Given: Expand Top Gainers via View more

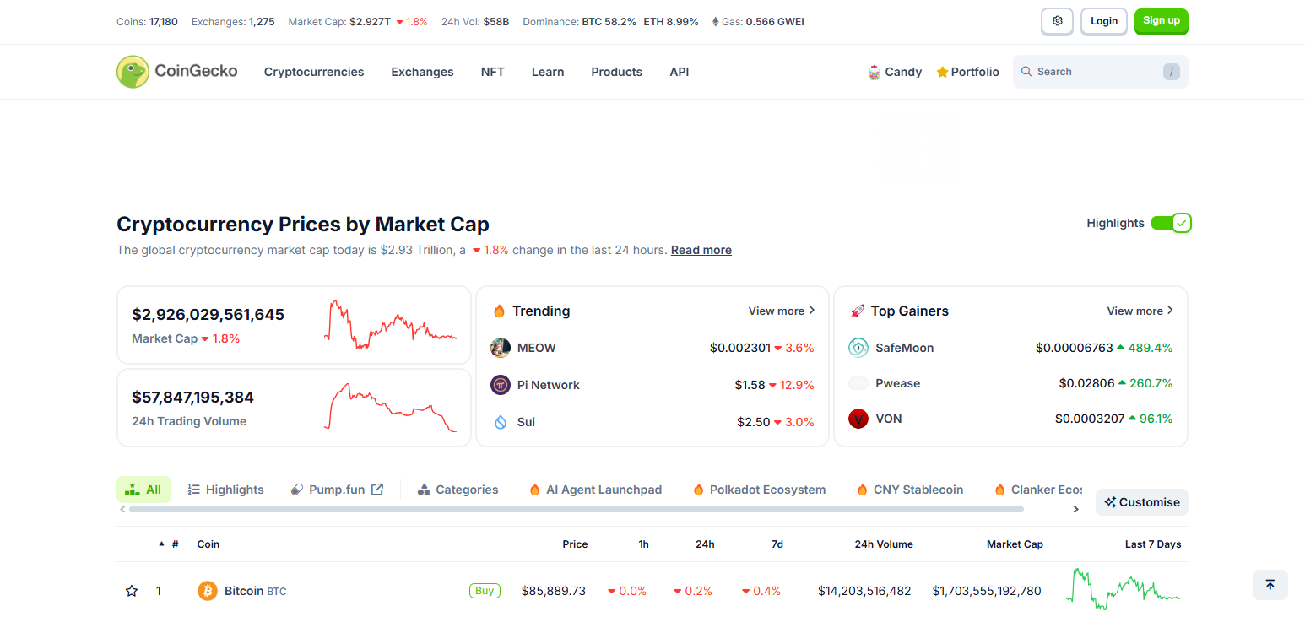Looking at the screenshot, I should [x=1140, y=311].
